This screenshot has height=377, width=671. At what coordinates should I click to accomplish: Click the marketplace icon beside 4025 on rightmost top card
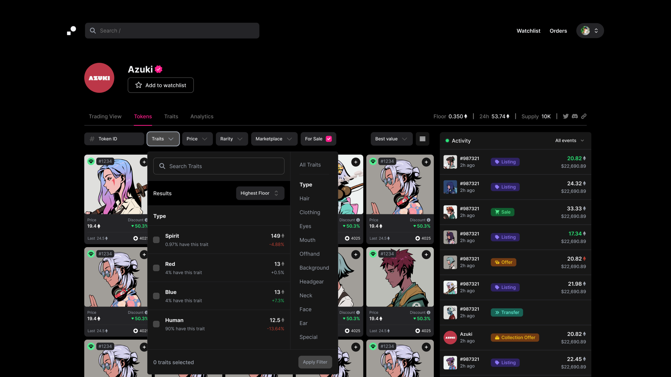[x=417, y=238]
